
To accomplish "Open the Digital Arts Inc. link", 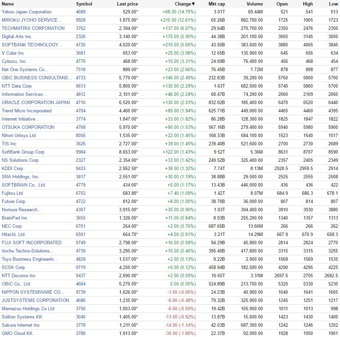I will [x=17, y=37].
